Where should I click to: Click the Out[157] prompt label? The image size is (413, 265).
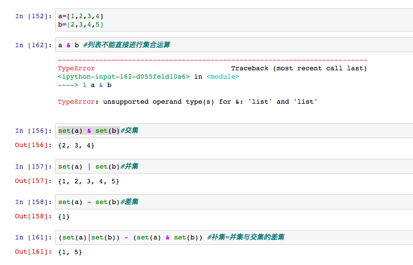(33, 181)
